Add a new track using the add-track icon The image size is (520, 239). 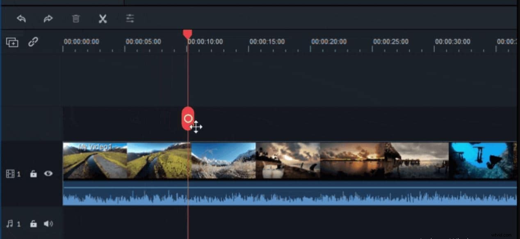pyautogui.click(x=12, y=42)
